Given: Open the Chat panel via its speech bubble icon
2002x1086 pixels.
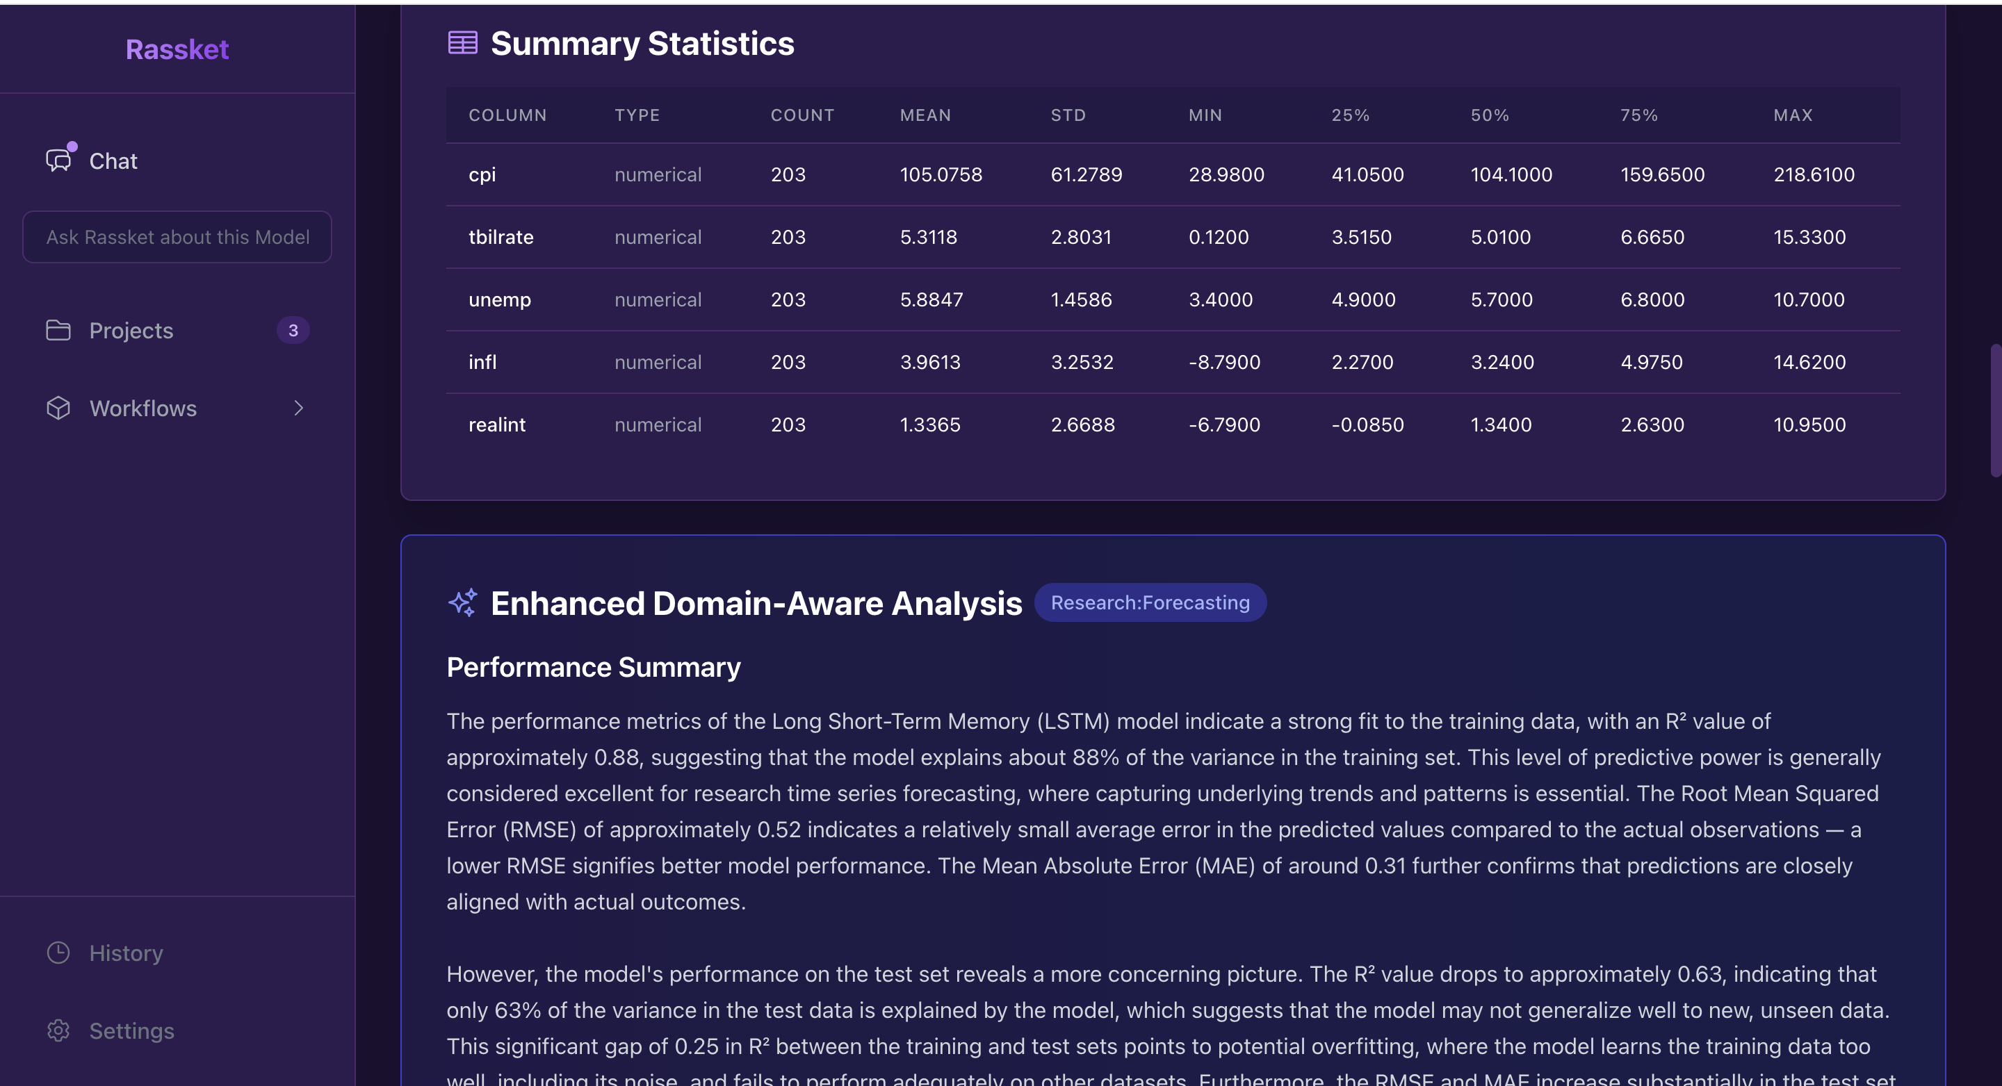Looking at the screenshot, I should coord(58,161).
